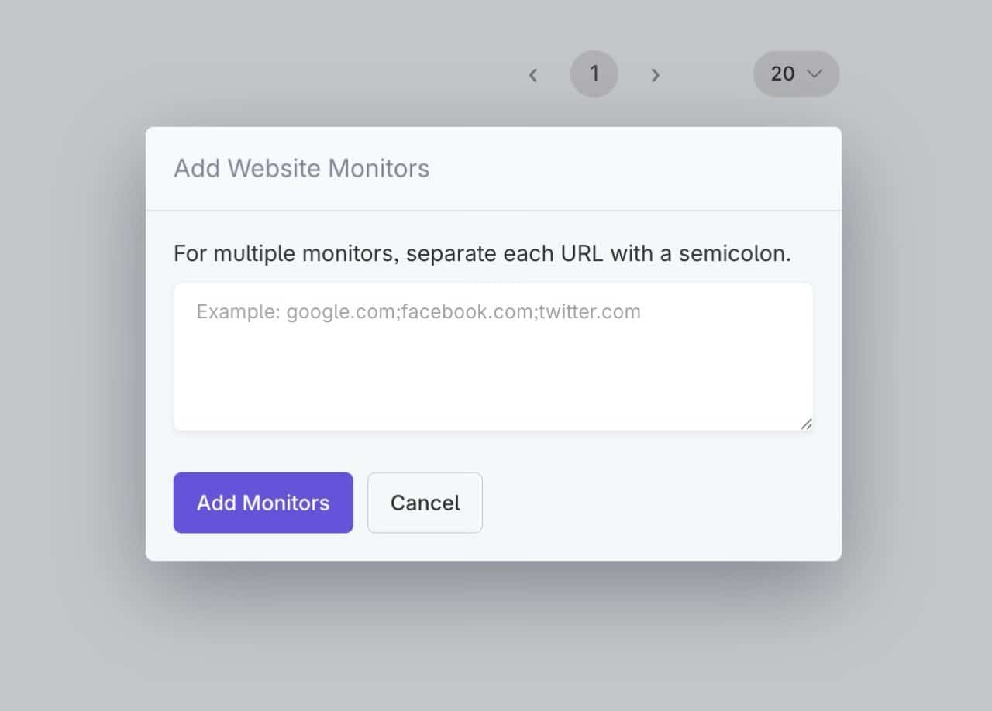Select page 1 in pagination
This screenshot has width=992, height=711.
point(594,74)
